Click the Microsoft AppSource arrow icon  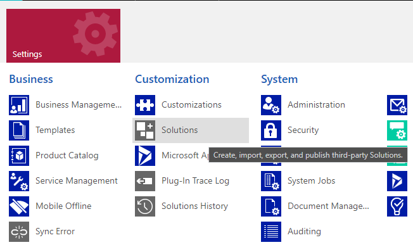pyautogui.click(x=145, y=156)
